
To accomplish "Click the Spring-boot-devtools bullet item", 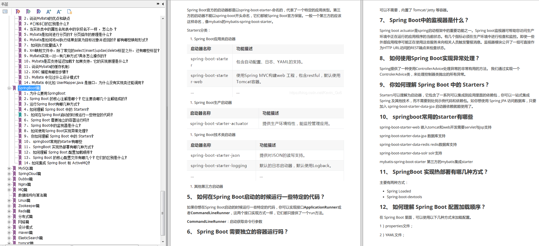I will click(404, 197).
